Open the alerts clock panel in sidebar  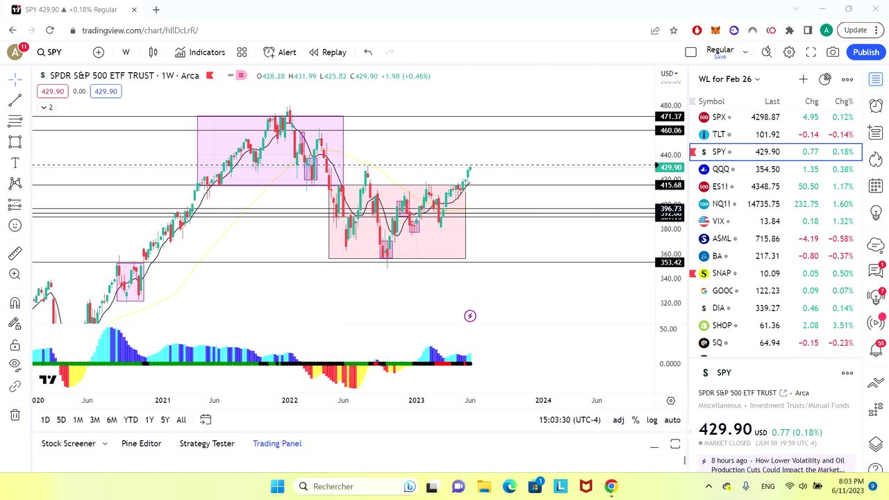pyautogui.click(x=876, y=106)
